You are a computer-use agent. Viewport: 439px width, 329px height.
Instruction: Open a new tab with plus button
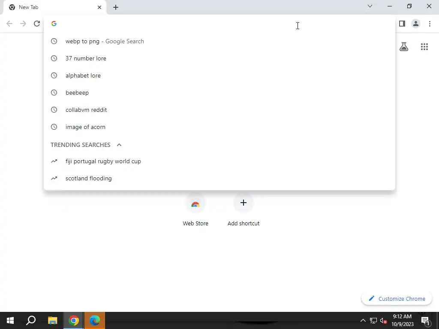tap(116, 7)
